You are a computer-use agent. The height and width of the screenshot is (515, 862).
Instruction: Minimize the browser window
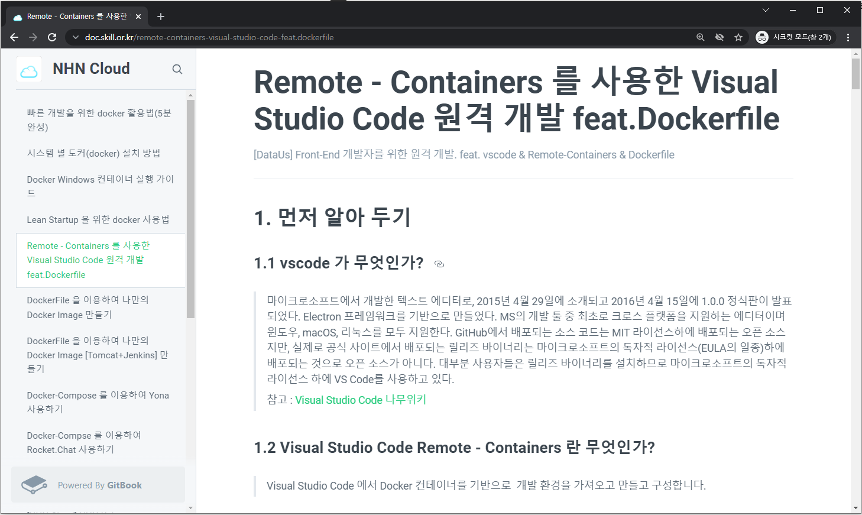[x=793, y=10]
